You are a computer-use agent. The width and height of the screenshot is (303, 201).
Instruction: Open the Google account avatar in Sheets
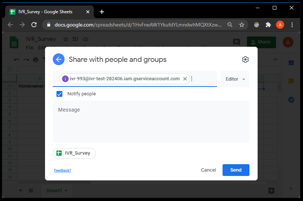[288, 42]
